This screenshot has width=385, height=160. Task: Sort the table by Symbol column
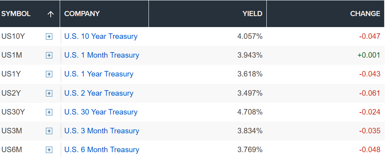click(x=16, y=14)
